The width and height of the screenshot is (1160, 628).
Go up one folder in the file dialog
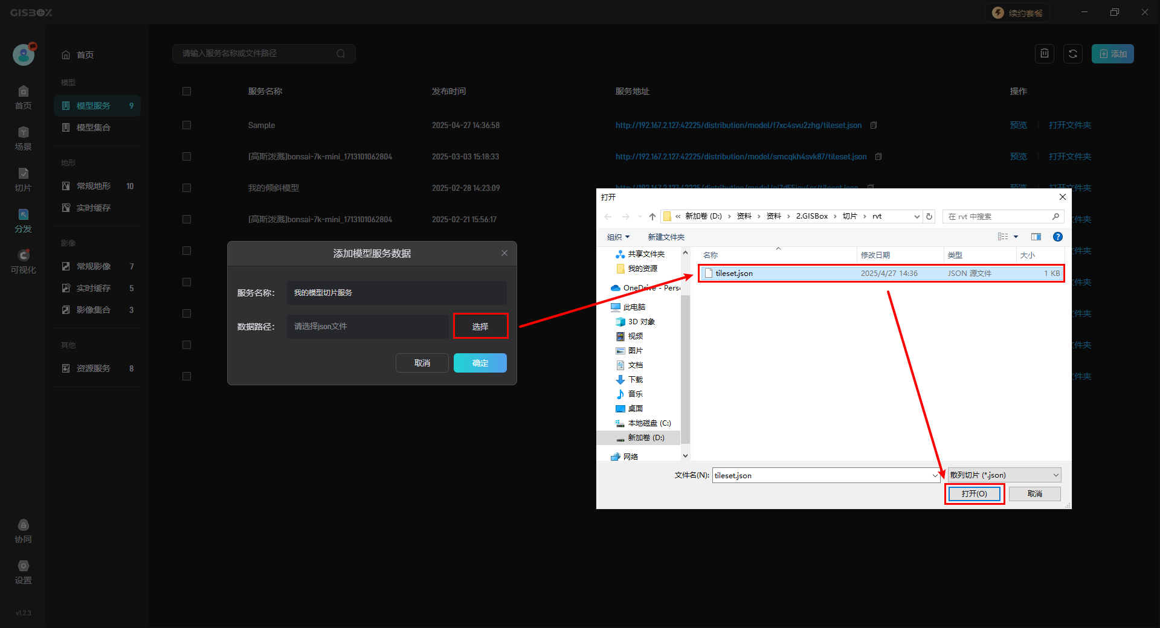pos(652,216)
